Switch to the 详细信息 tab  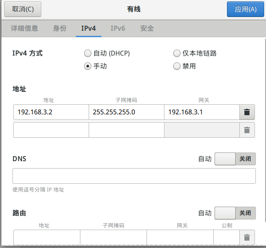click(24, 28)
